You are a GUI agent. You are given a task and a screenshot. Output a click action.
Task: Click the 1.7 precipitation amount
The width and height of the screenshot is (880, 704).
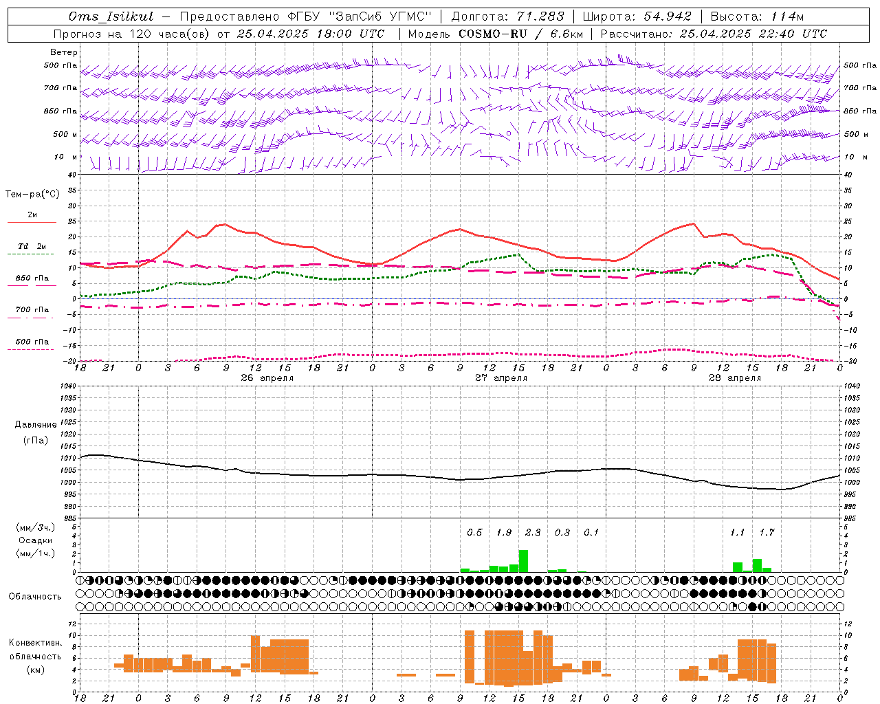[767, 532]
